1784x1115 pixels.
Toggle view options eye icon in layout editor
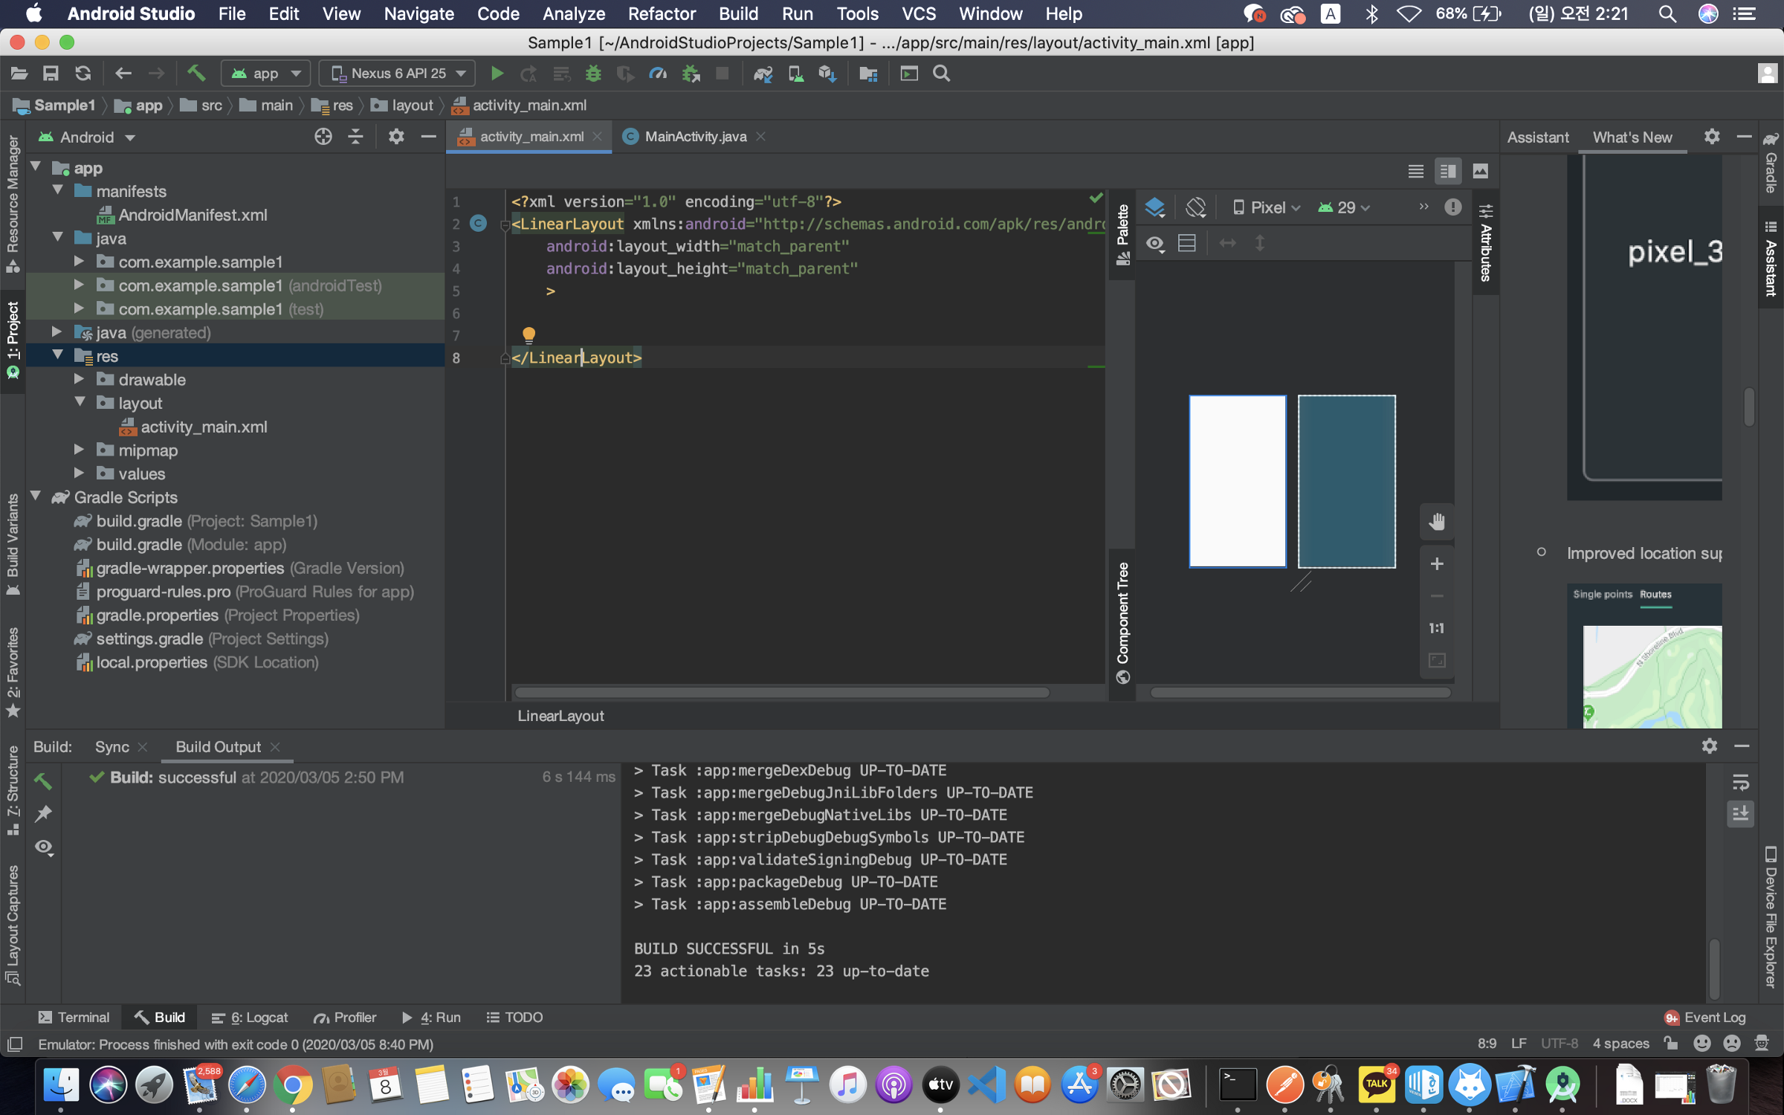pyautogui.click(x=1154, y=243)
